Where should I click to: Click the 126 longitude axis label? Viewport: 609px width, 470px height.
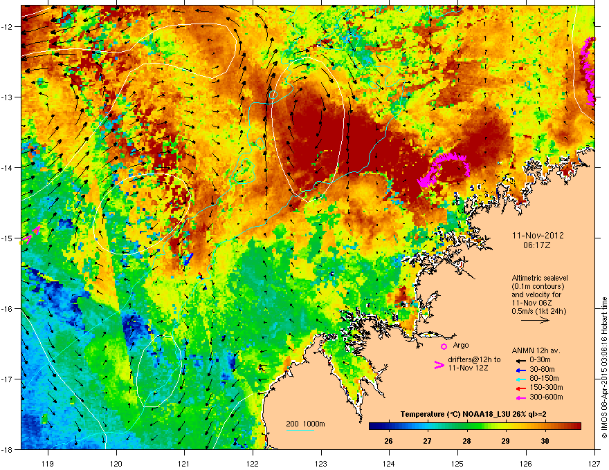pos(526,463)
